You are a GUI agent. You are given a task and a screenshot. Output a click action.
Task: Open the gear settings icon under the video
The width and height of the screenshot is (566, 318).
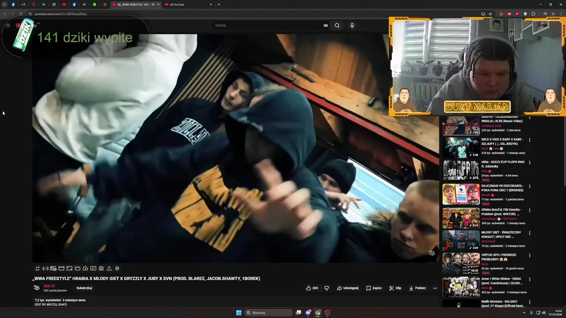tap(117, 268)
